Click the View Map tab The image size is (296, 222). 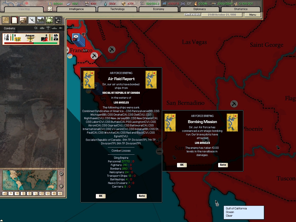(x=24, y=9)
